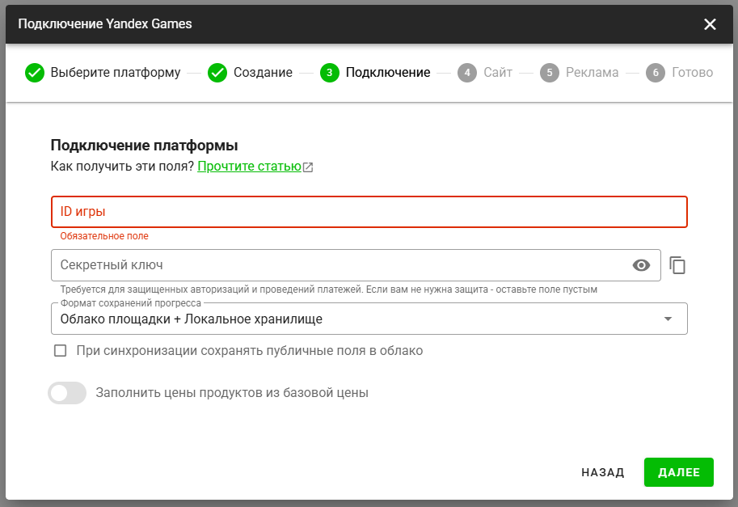Toggle Заполнить цены продуктов из базовой цены

click(67, 393)
